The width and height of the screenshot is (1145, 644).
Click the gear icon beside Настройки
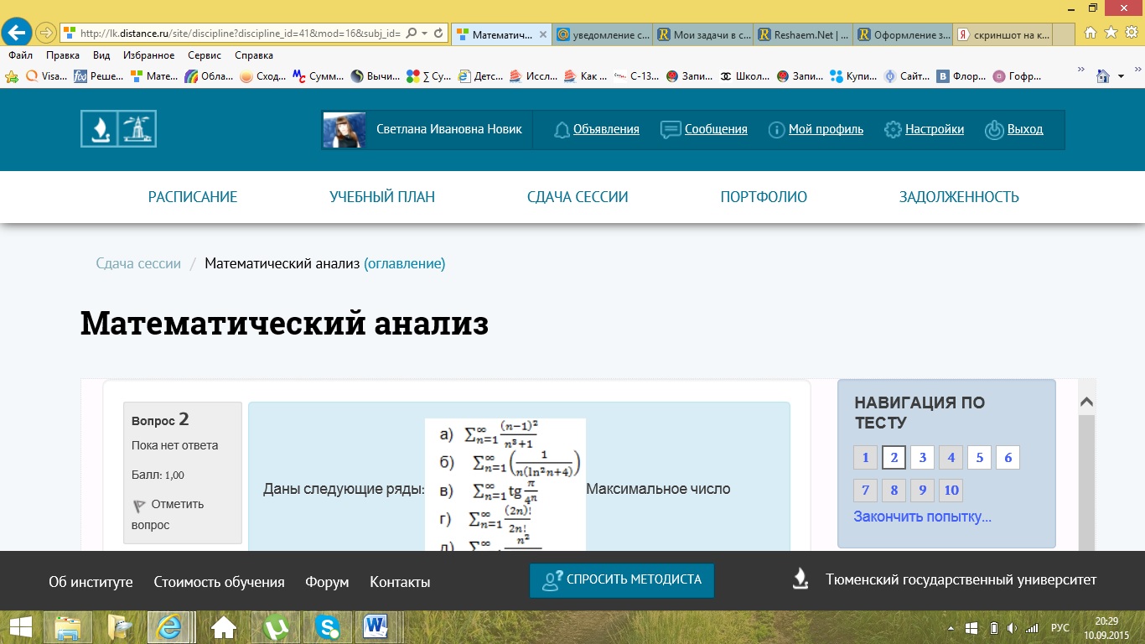pos(893,130)
